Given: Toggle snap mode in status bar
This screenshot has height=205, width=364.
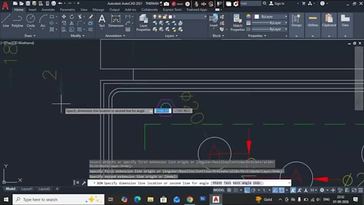Looking at the screenshot, I should [236, 190].
